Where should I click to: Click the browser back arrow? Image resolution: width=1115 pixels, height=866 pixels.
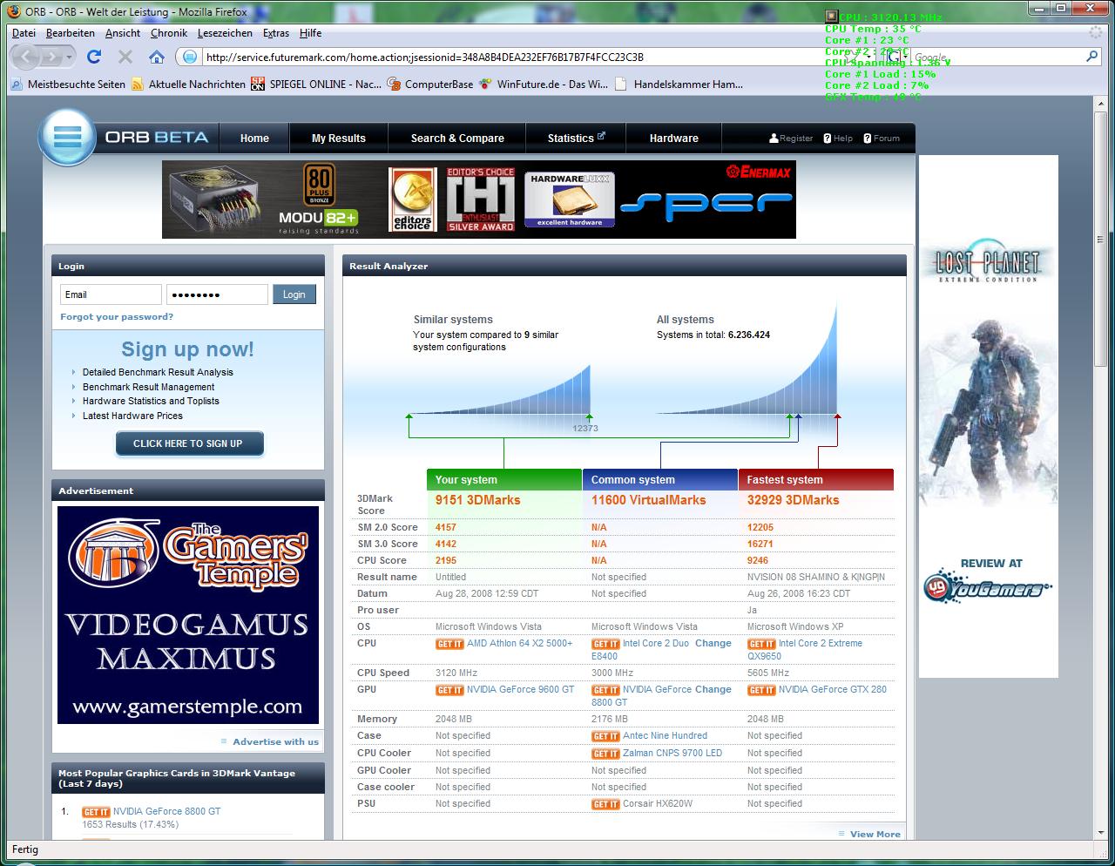click(27, 57)
